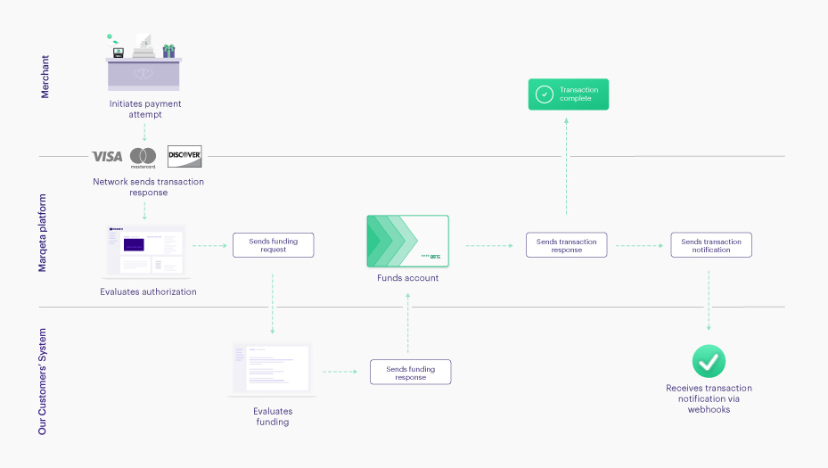Click the Evaluates authorization laptop screen

pyautogui.click(x=146, y=250)
